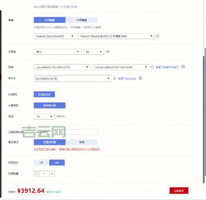Refresh the network VPC list
Viewport: 206px width, 200px height.
point(152,67)
